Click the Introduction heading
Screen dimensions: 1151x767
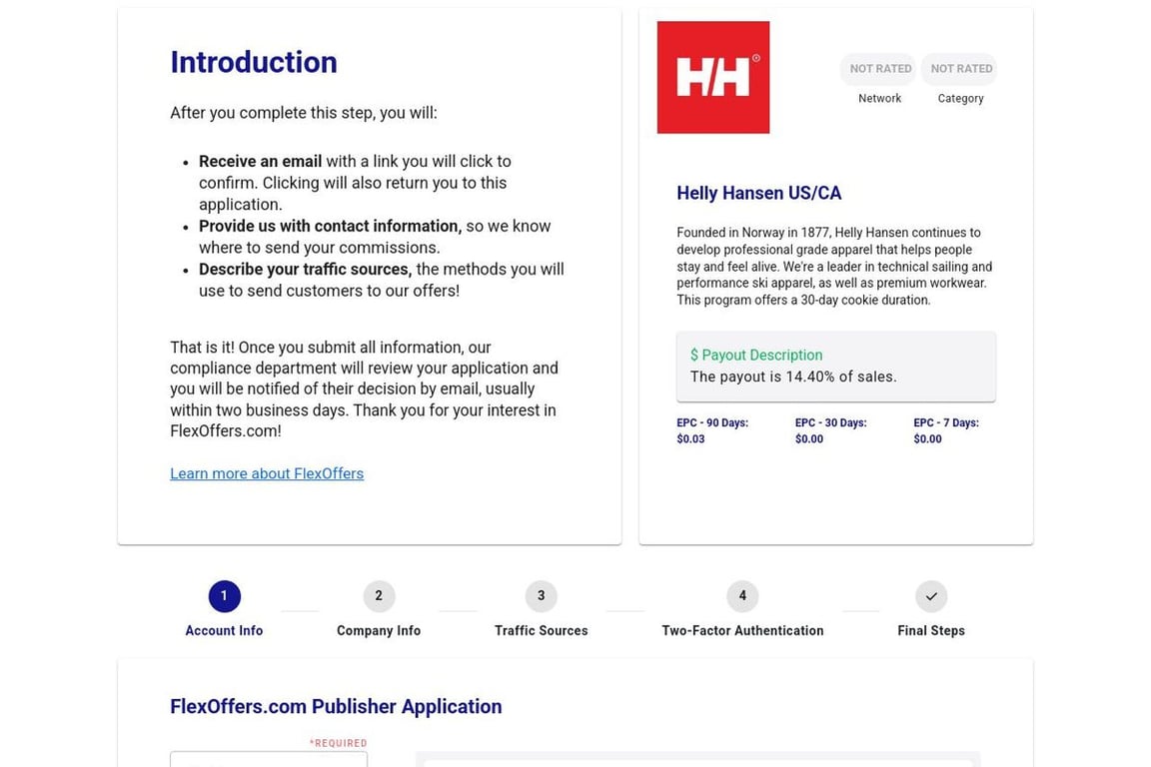(x=253, y=62)
